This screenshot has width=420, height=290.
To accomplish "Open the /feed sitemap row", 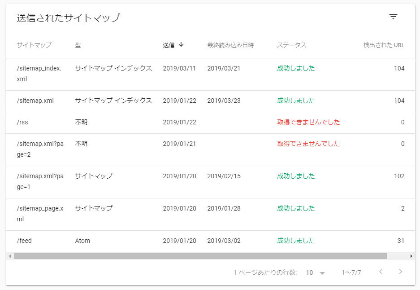I will point(211,241).
